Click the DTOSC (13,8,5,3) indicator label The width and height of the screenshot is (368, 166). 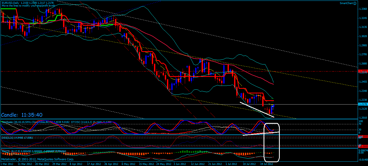[81, 122]
